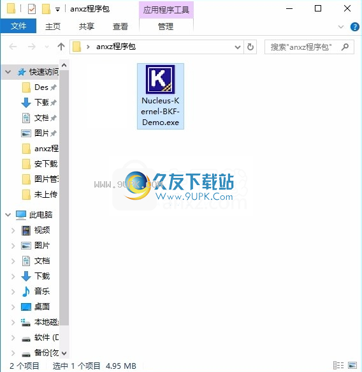Click the search magnifier icon

coord(345,47)
